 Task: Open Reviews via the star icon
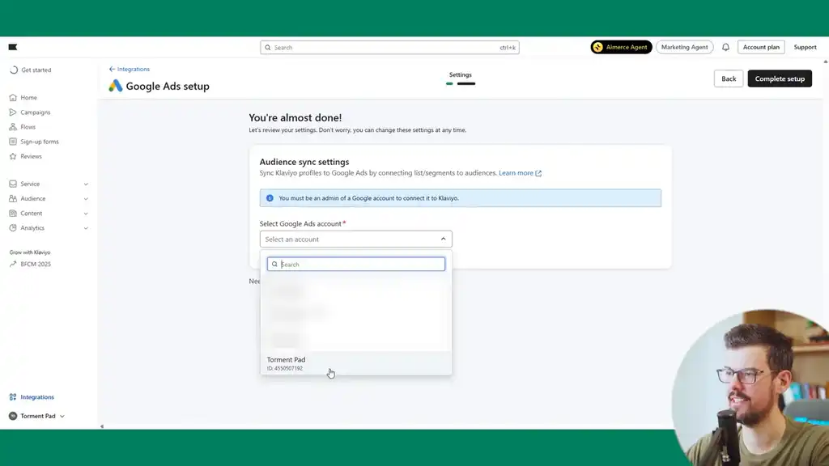click(x=12, y=156)
